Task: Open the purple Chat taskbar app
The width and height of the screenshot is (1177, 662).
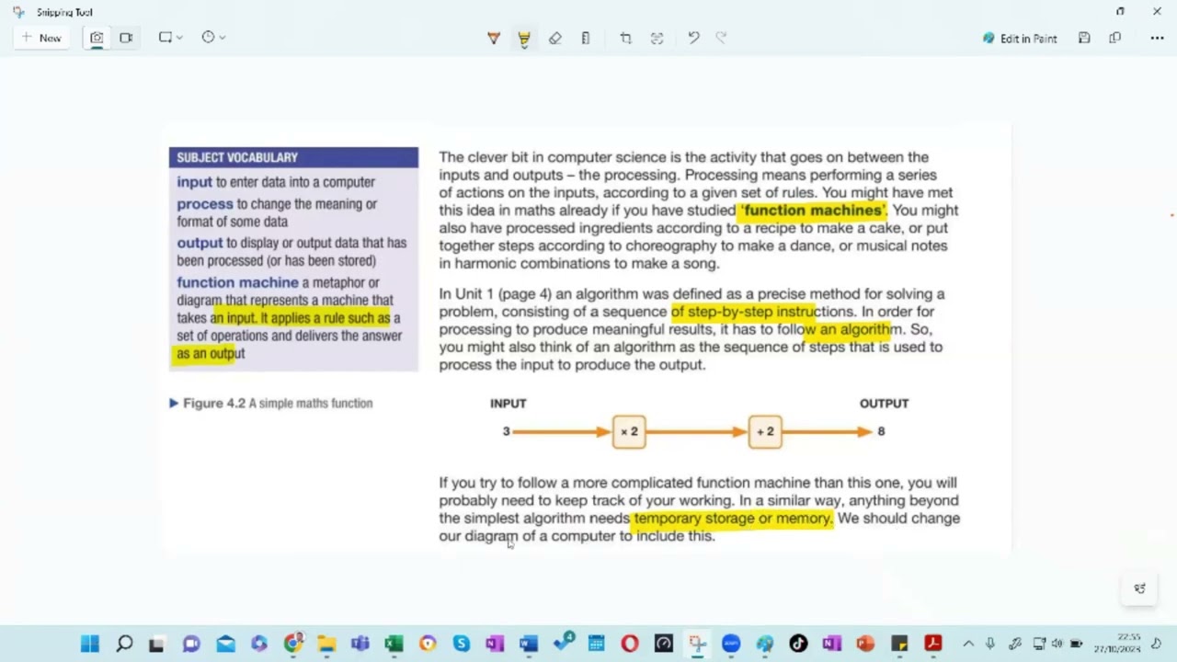Action: coord(191,644)
